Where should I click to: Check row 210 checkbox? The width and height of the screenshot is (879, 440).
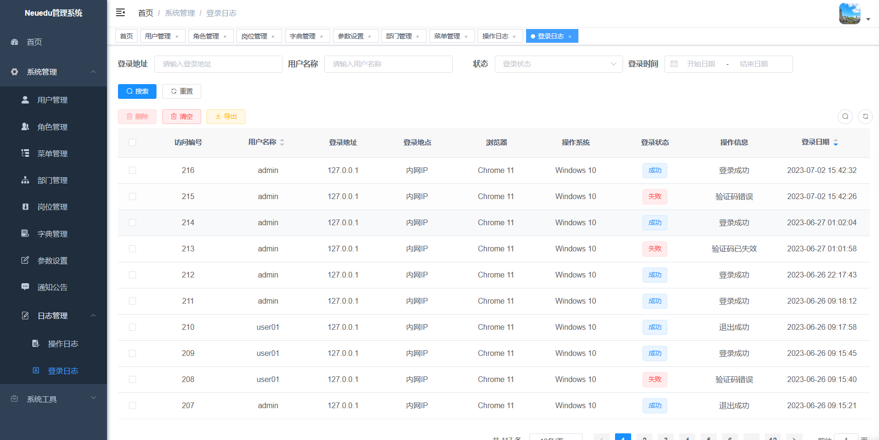coord(132,327)
